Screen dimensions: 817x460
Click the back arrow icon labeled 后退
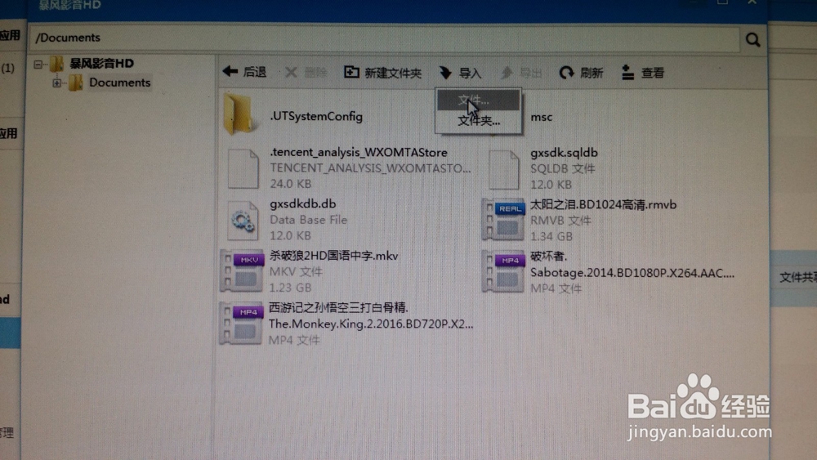coord(230,71)
